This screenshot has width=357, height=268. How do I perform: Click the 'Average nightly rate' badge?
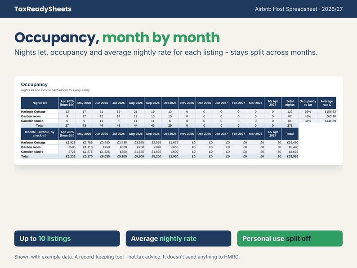point(178,238)
